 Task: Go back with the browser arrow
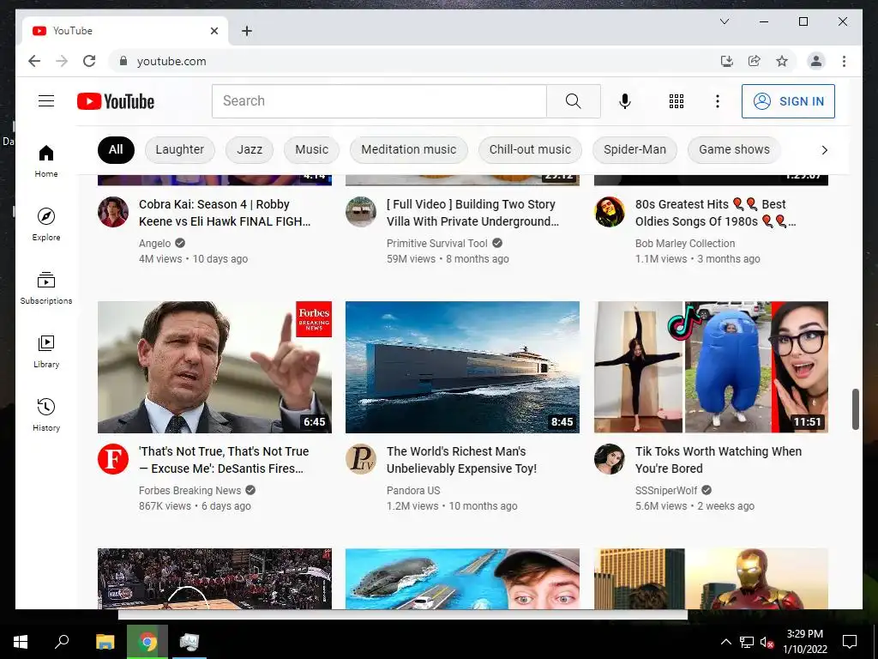pos(34,61)
